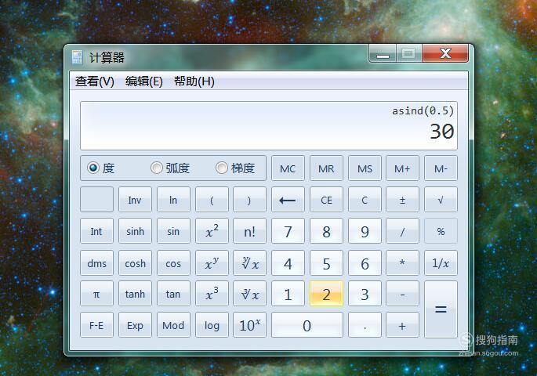Click the MC memory clear button
Viewport: 537px width, 376px height.
coord(288,168)
